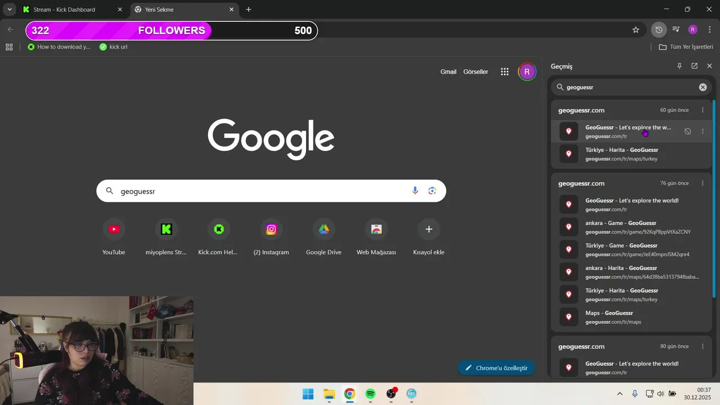Open 'ankara - Harita - GeoGuessr' history entry
The height and width of the screenshot is (405, 720).
[x=631, y=272]
